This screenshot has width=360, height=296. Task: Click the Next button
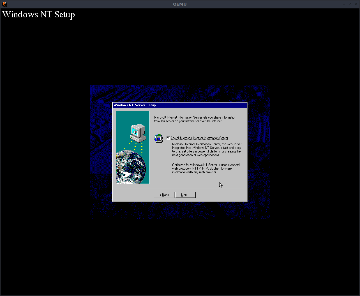click(x=185, y=195)
